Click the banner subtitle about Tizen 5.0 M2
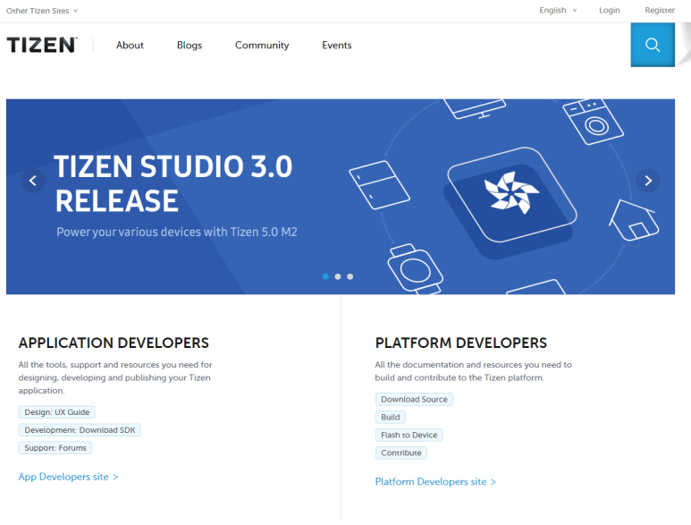Screen dimensions: 691x525 [x=177, y=232]
